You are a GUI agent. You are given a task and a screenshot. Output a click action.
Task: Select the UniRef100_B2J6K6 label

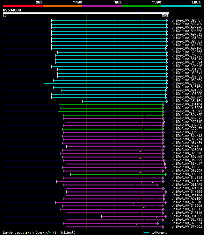[x=187, y=153]
